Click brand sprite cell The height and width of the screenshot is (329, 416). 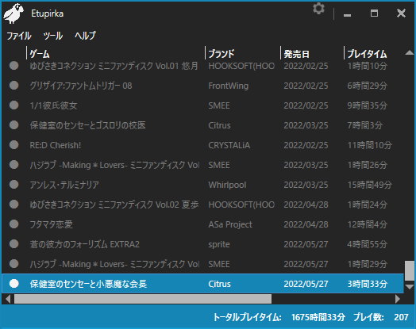click(219, 244)
